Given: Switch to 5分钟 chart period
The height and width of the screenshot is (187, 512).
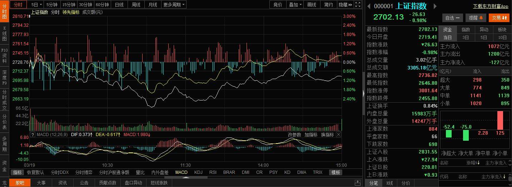Looking at the screenshot, I should tap(52, 5).
